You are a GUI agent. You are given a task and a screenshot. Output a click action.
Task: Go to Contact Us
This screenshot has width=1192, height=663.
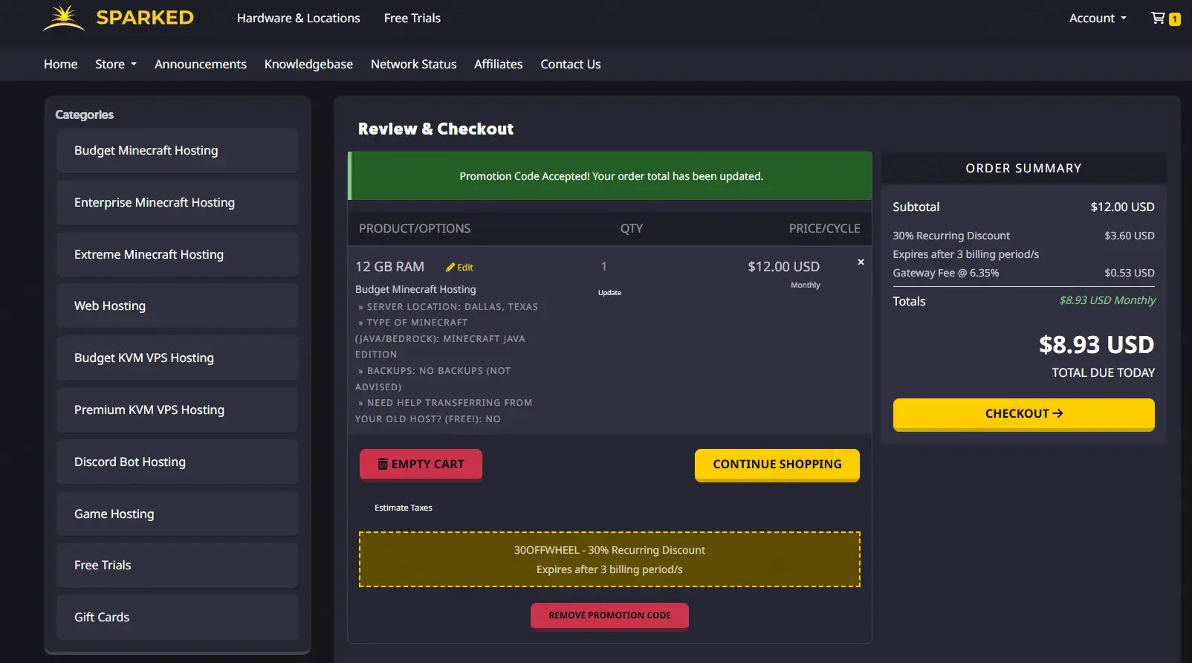click(571, 64)
